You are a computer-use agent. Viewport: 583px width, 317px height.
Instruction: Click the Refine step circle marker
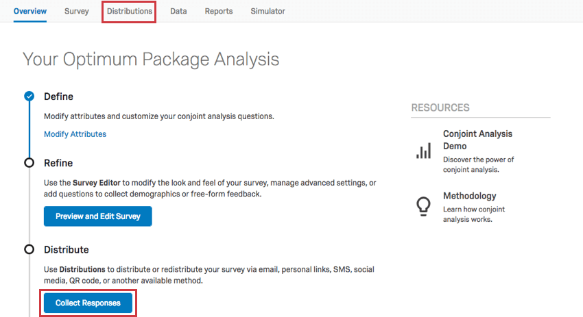[29, 163]
